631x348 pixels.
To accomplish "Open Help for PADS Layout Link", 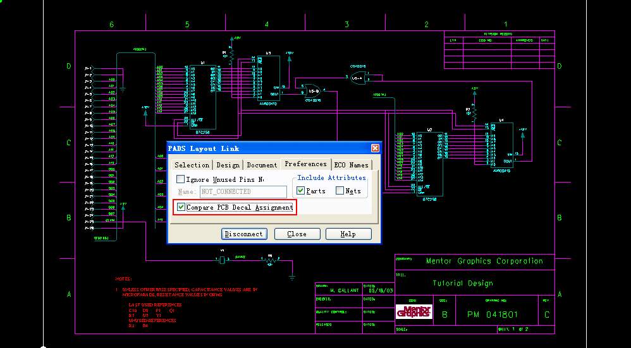I will click(348, 234).
